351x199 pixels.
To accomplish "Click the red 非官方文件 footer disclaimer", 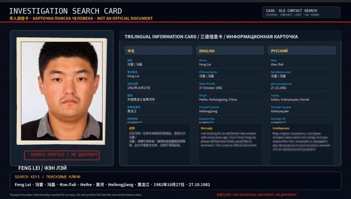I will [x=256, y=195].
